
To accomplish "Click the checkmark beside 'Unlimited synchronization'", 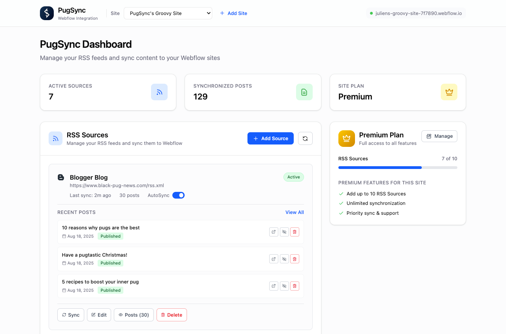I will pos(341,203).
